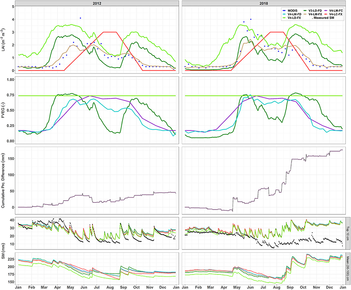Viewport: 351px width, 290px height.
Task: Click the red V4-LC-FX legend marker
Action: [x=326, y=14]
